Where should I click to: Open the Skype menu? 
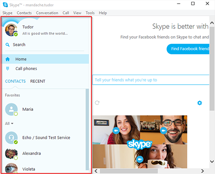coord(7,13)
